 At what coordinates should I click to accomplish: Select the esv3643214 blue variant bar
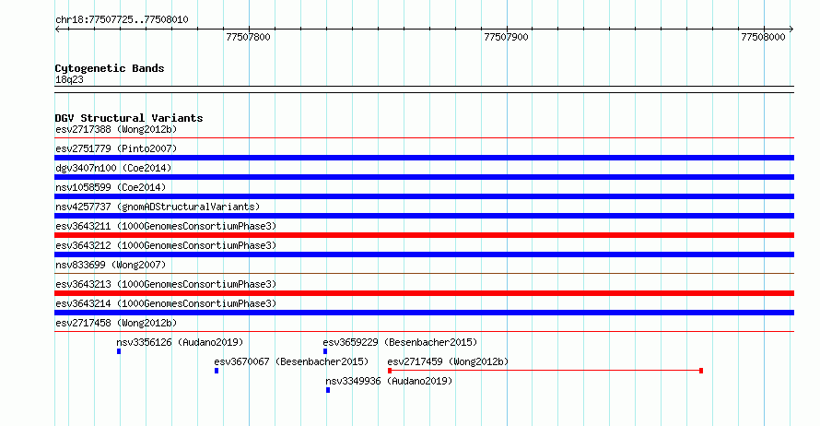[x=424, y=313]
